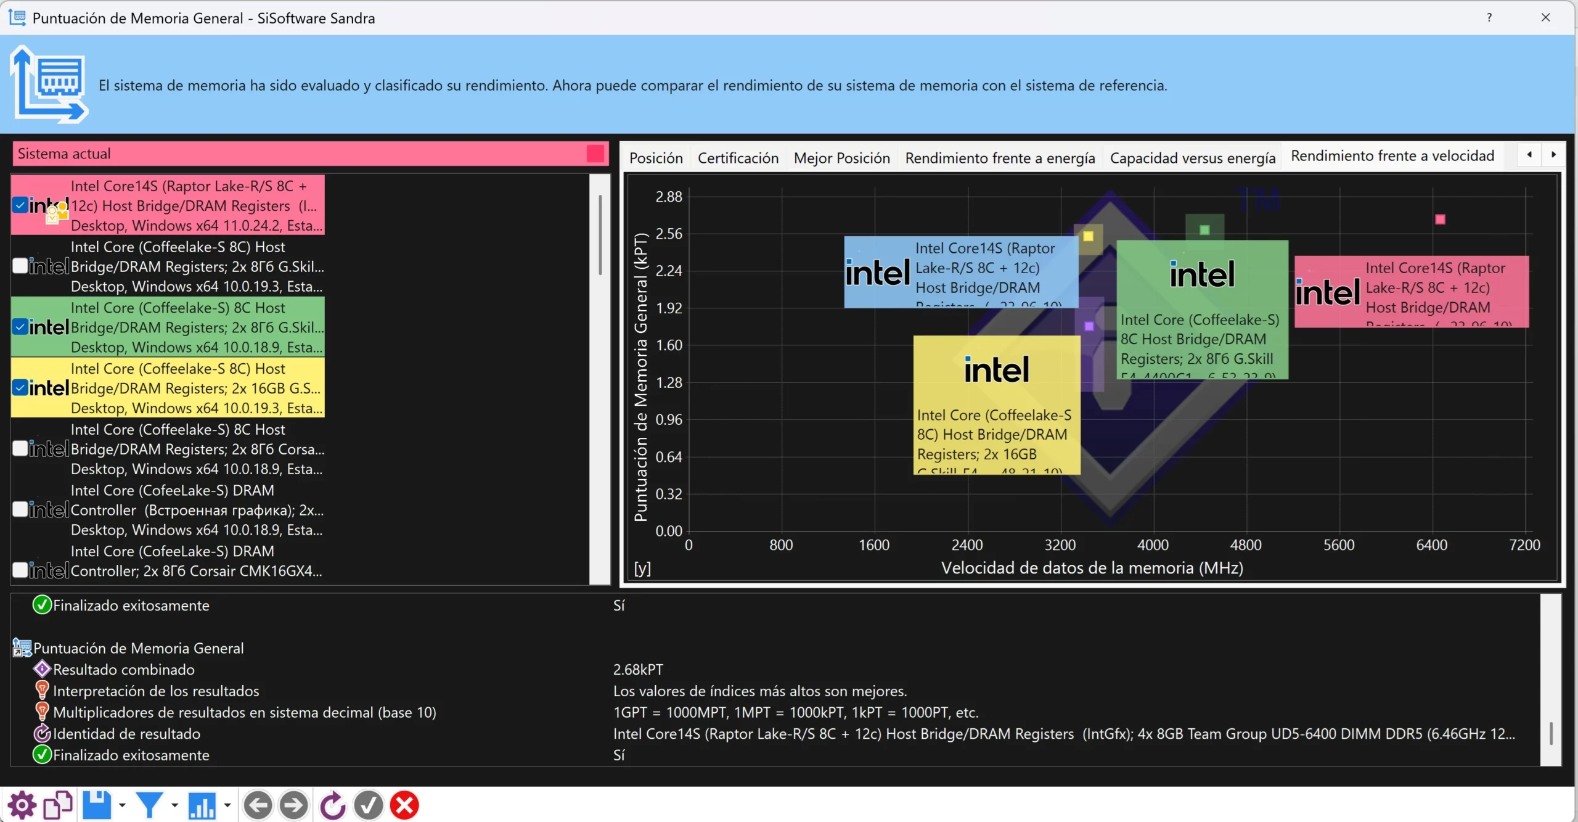Click the Intel logo in the yellow chart box
This screenshot has width=1578, height=822.
click(996, 369)
